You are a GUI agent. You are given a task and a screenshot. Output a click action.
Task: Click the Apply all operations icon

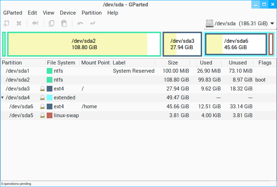[93, 24]
